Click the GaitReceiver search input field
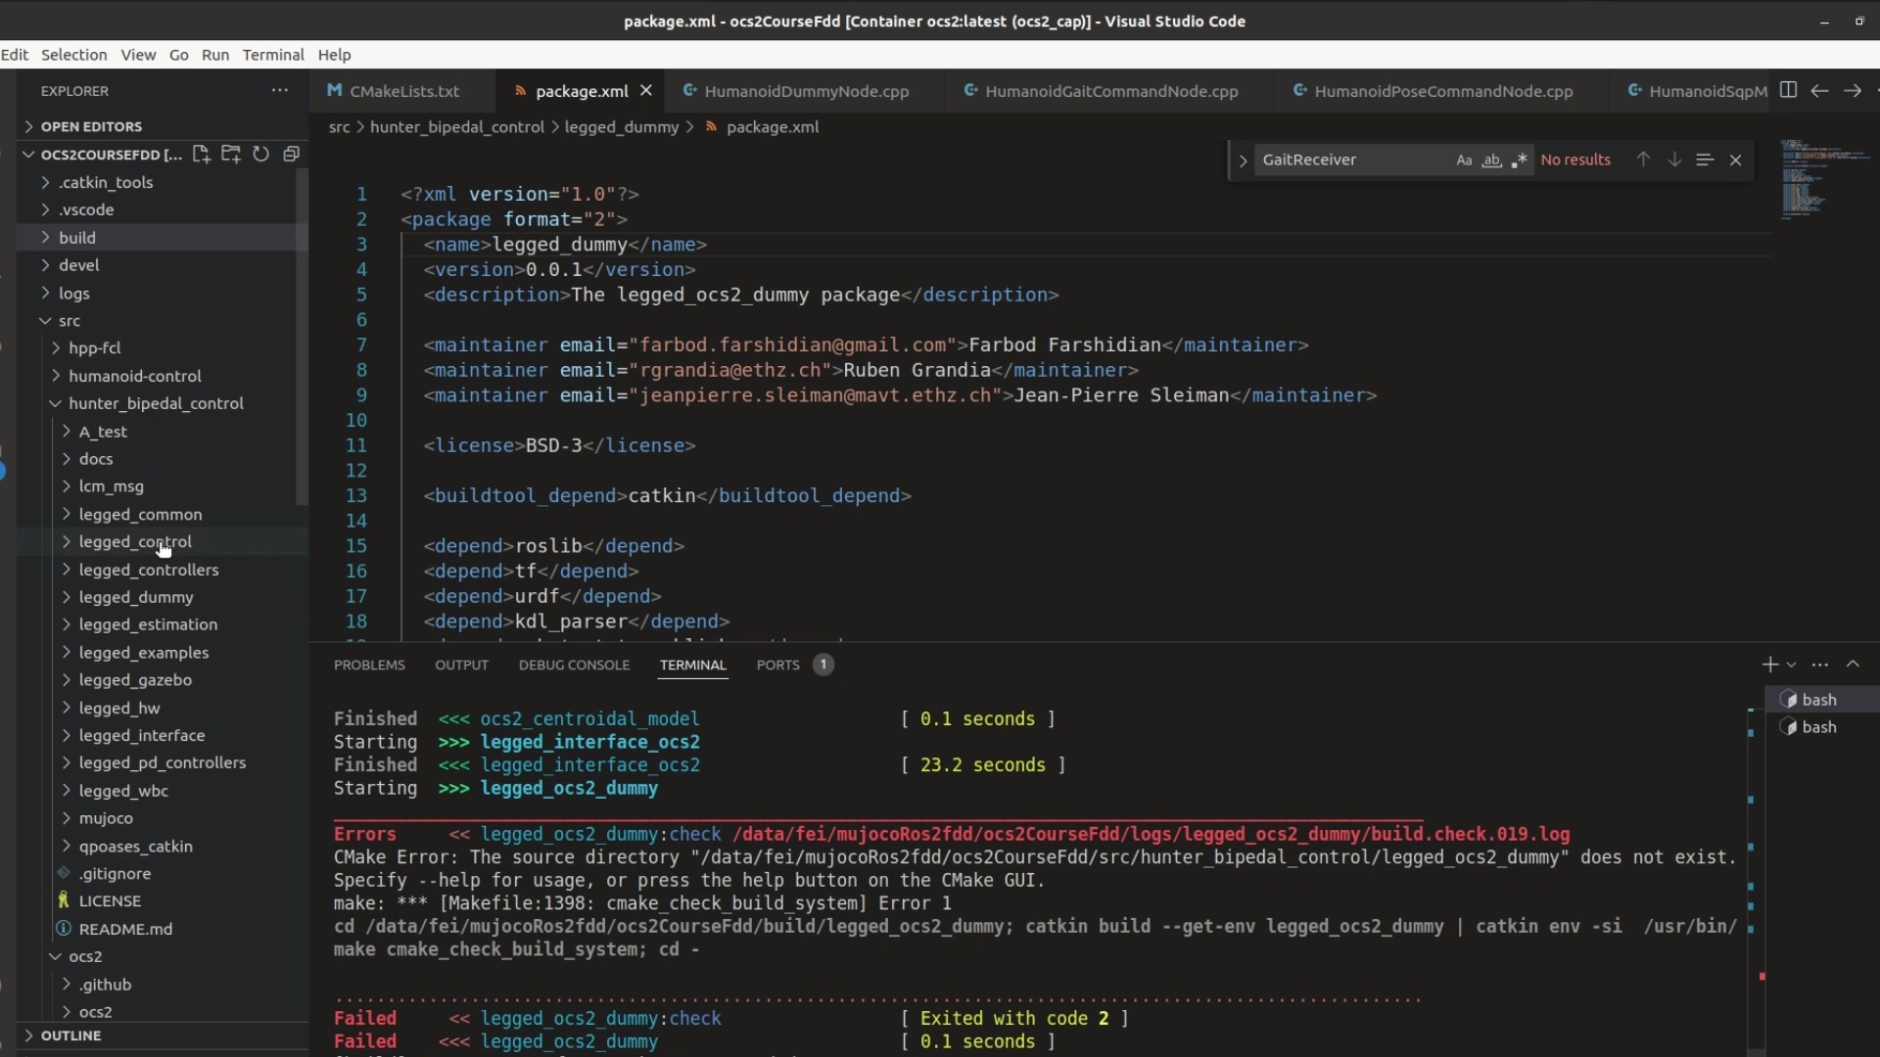Viewport: 1880px width, 1057px height. [x=1351, y=161]
